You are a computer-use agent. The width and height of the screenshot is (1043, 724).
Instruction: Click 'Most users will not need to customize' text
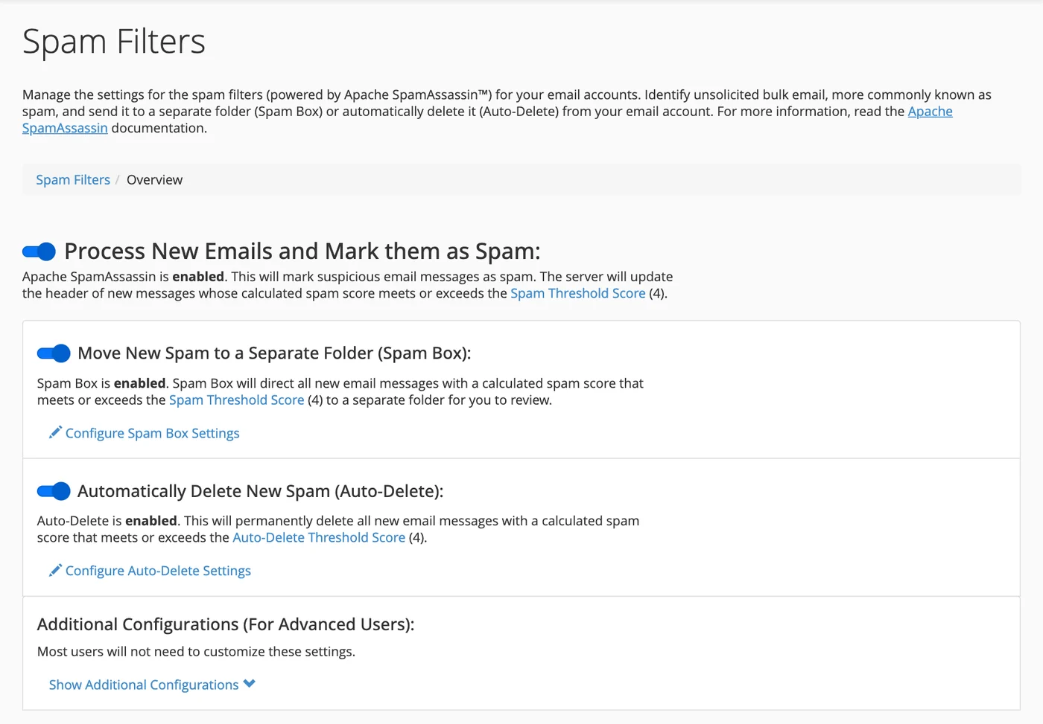[x=196, y=652]
